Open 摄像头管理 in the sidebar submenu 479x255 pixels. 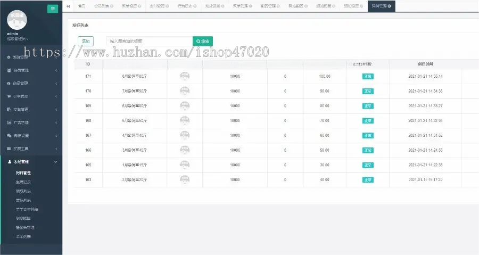pyautogui.click(x=25, y=227)
